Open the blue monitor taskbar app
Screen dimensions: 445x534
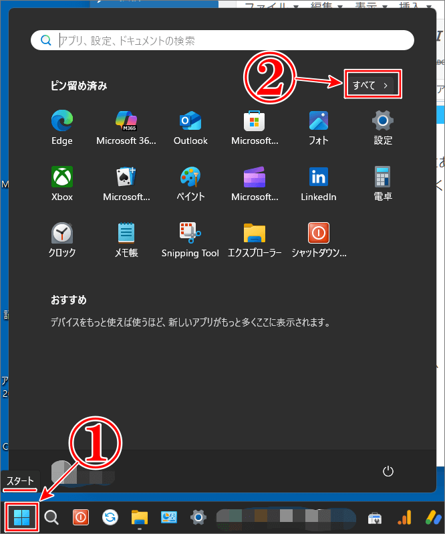169,518
